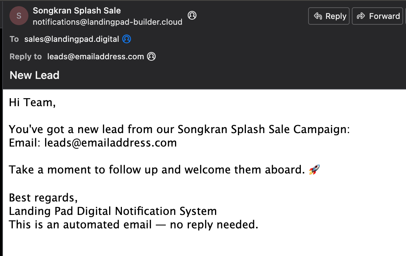The image size is (406, 256).
Task: Click the notifications@landingpad-builder.cloud sender address
Action: pos(107,22)
